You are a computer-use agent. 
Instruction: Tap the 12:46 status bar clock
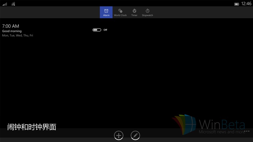point(246,4)
